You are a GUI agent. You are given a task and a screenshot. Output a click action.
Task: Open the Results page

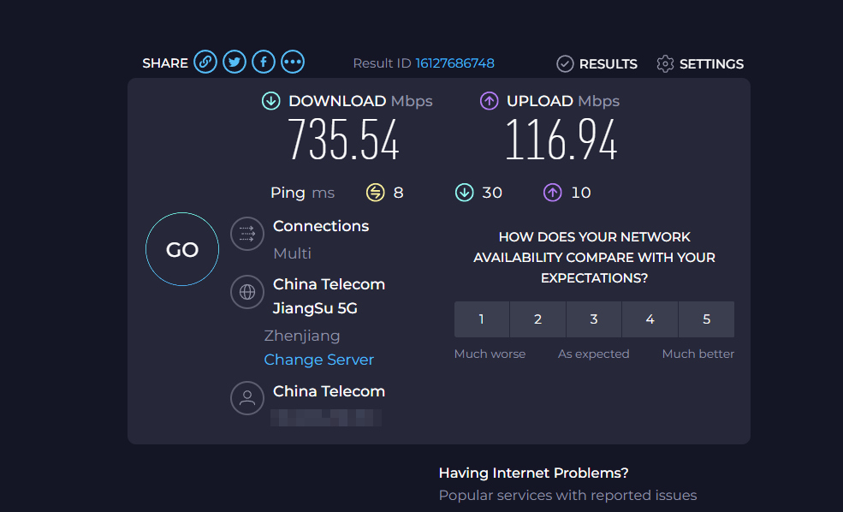(597, 64)
